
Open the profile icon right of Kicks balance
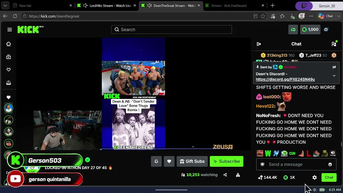tap(326, 29)
